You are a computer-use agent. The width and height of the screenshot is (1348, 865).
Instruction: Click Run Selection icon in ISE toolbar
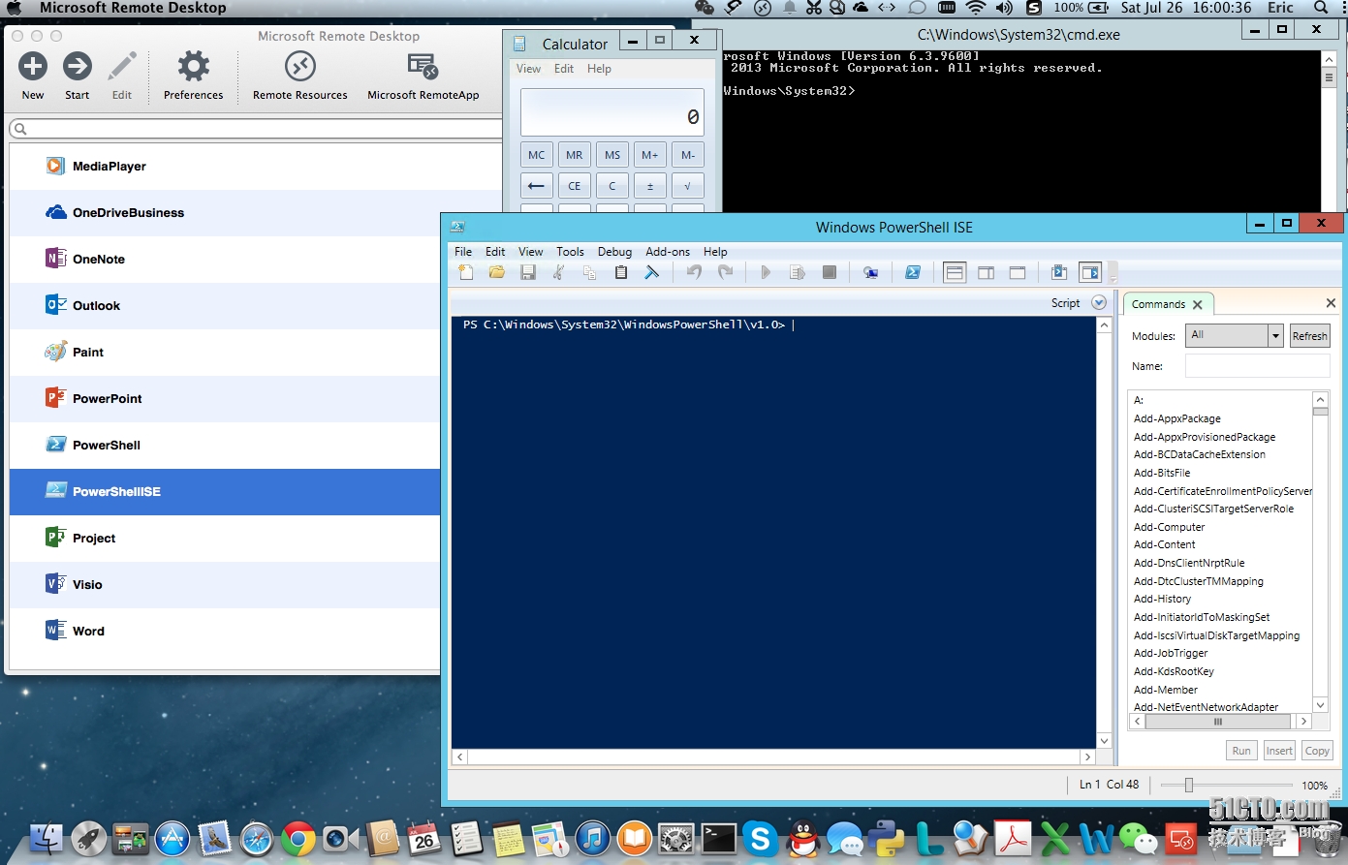pyautogui.click(x=798, y=273)
